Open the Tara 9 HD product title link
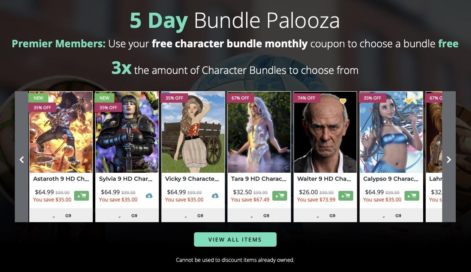Image resolution: width=471 pixels, height=272 pixels. pyautogui.click(x=259, y=179)
